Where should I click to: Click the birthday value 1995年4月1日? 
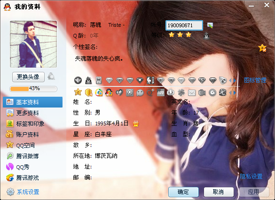coord(111,123)
